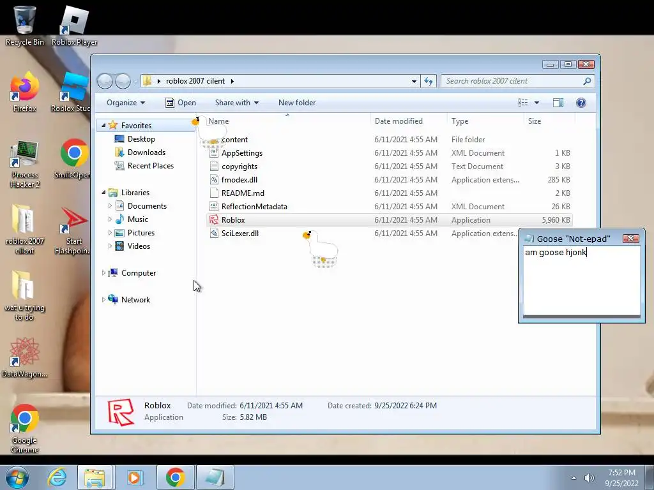Click the Change your view icon
Image resolution: width=654 pixels, height=490 pixels.
point(522,103)
